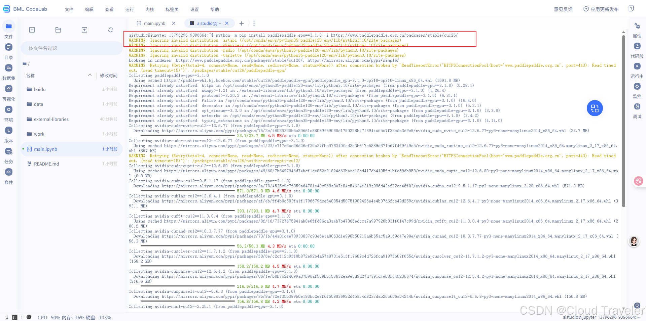This screenshot has width=646, height=321.
Task: Open the 监控 (Monitor) panel
Action: tap(637, 86)
